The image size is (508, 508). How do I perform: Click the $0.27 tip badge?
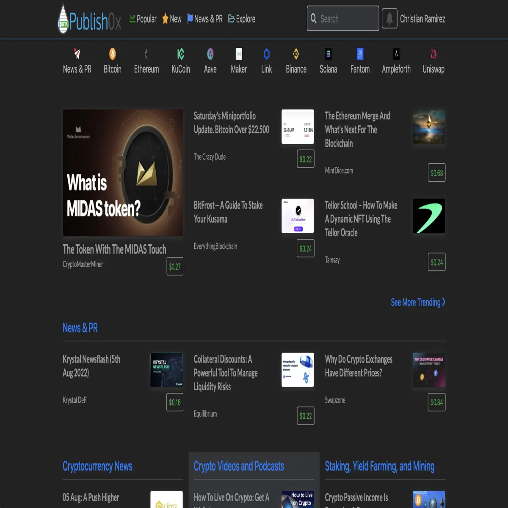[x=175, y=266]
